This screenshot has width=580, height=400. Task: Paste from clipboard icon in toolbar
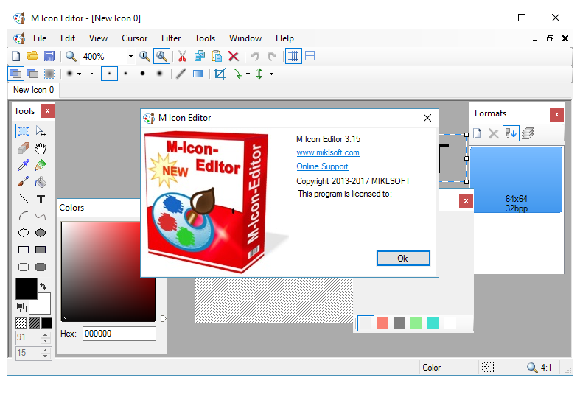(217, 56)
